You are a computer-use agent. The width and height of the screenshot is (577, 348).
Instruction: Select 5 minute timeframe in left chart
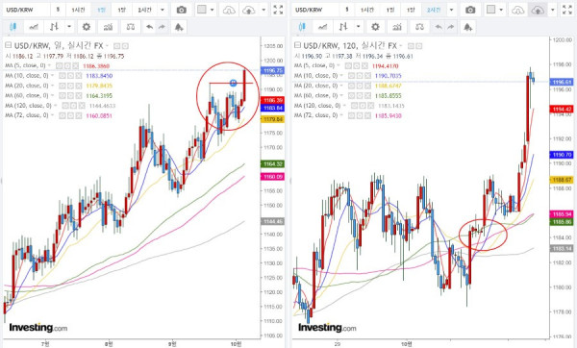tap(58, 10)
